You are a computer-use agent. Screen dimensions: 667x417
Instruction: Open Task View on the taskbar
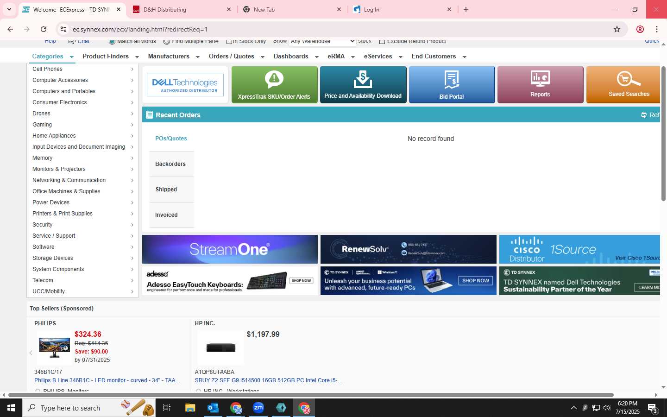pos(167,408)
